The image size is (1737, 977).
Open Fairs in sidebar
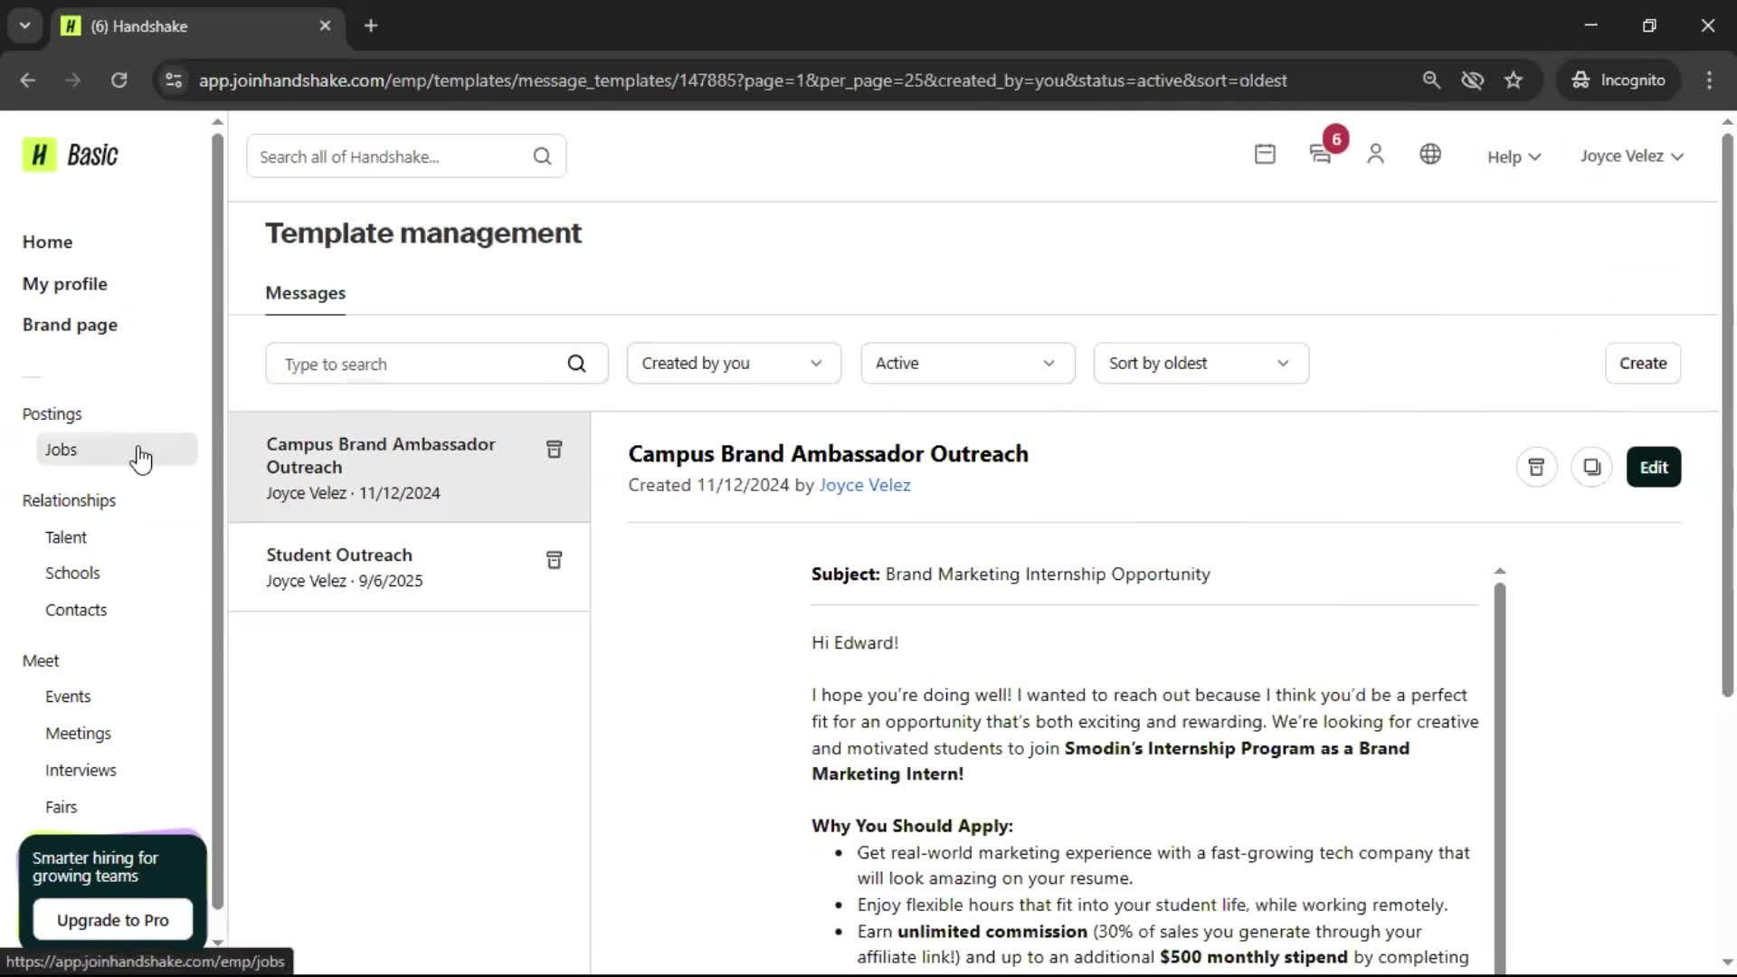pos(61,807)
